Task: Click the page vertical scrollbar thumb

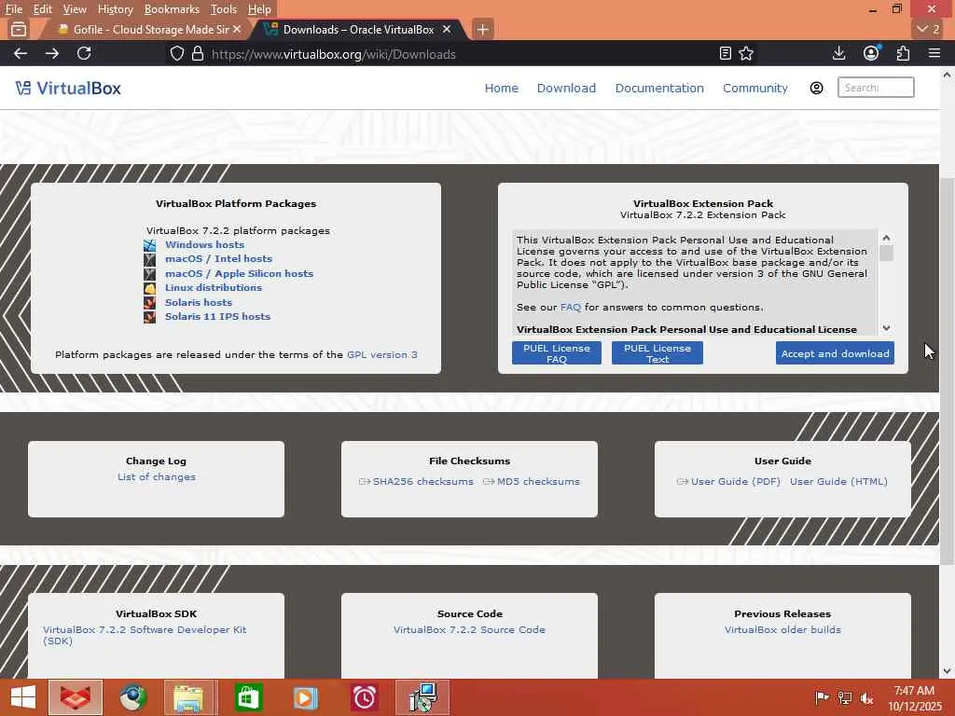Action: click(947, 371)
